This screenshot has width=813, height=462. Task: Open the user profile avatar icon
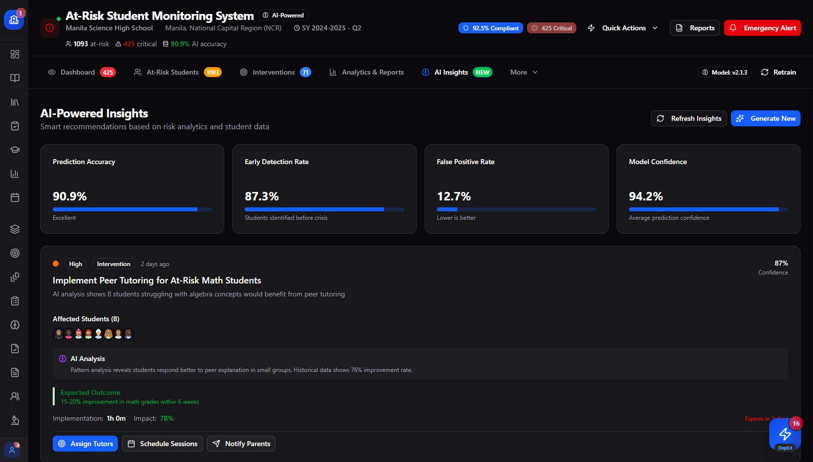pos(12,450)
